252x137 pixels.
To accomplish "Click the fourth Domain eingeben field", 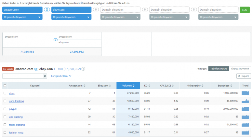I will (169, 10).
